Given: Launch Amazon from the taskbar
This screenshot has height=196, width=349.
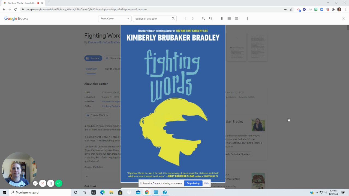Looking at the screenshot, I should (94, 192).
